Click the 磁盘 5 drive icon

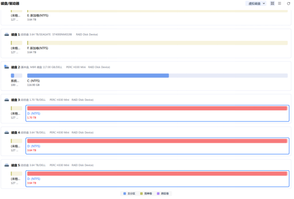point(7,165)
